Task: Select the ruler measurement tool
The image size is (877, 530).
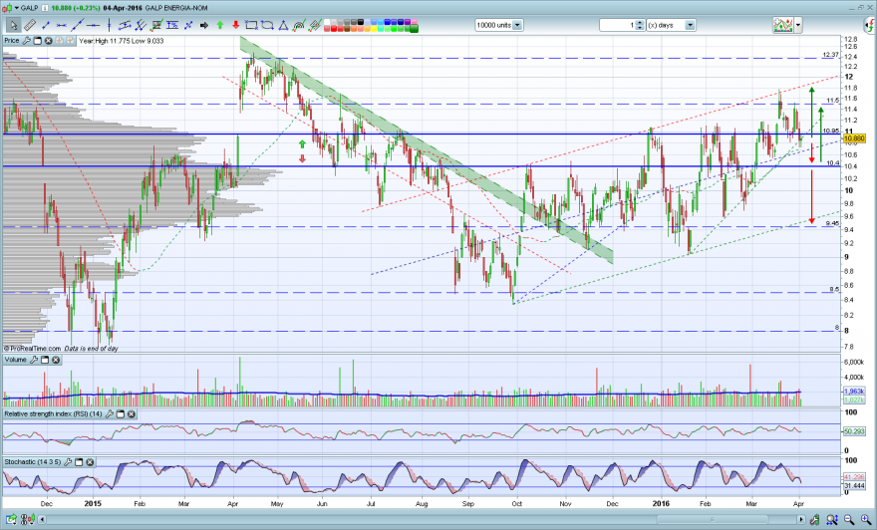Action: [x=30, y=25]
